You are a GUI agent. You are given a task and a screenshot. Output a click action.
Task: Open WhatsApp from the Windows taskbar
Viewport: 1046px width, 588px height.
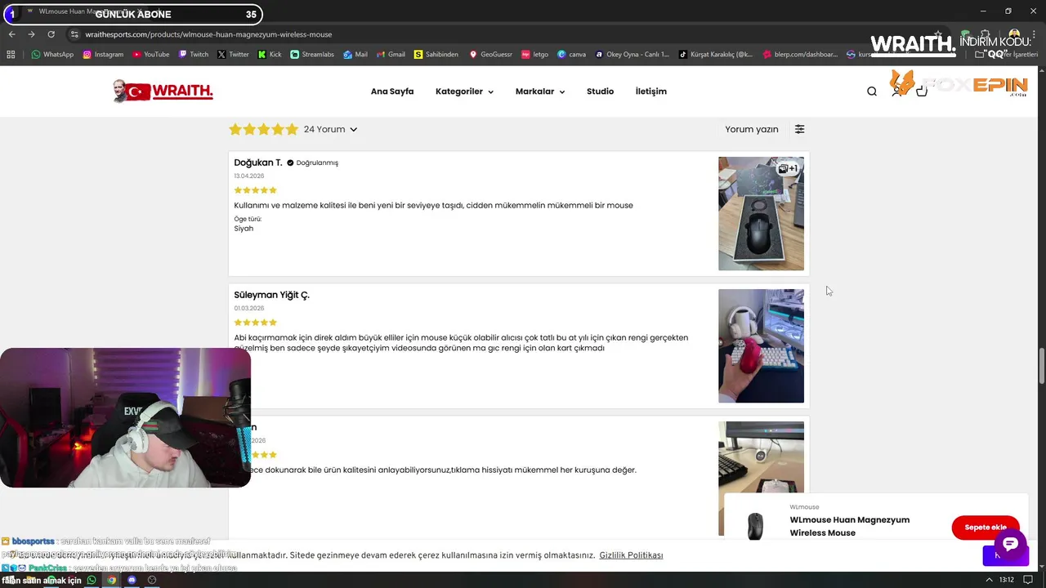pos(92,580)
